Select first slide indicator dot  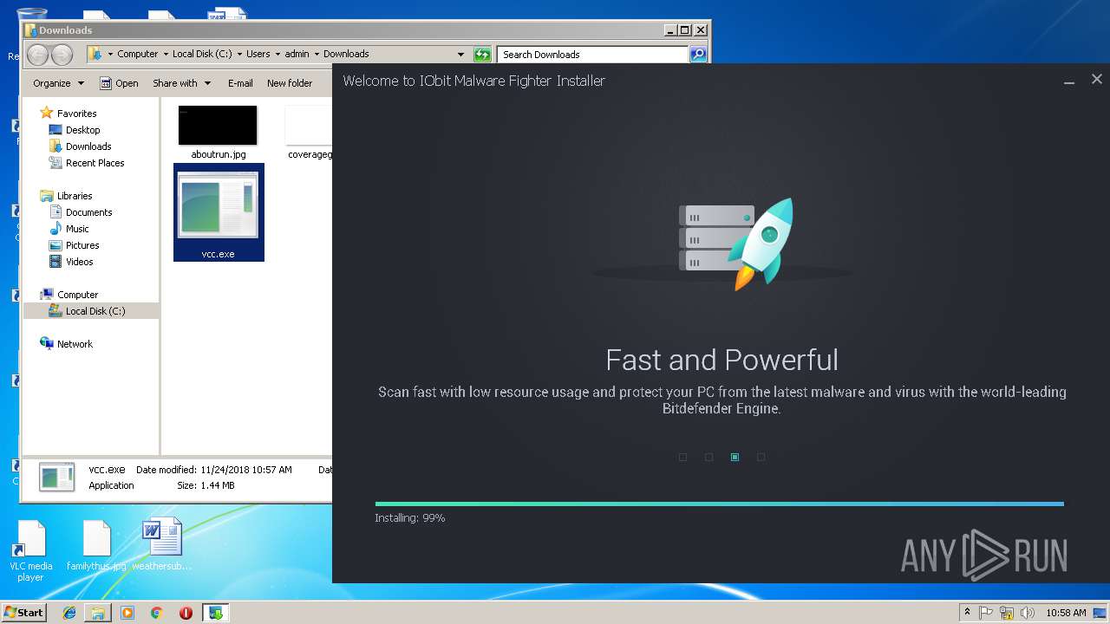coord(682,457)
